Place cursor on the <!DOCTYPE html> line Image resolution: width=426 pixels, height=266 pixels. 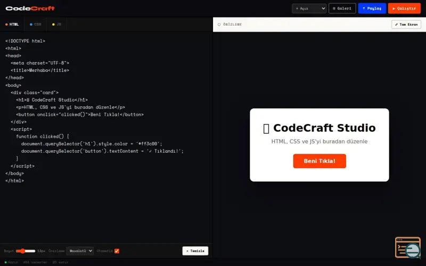point(25,41)
